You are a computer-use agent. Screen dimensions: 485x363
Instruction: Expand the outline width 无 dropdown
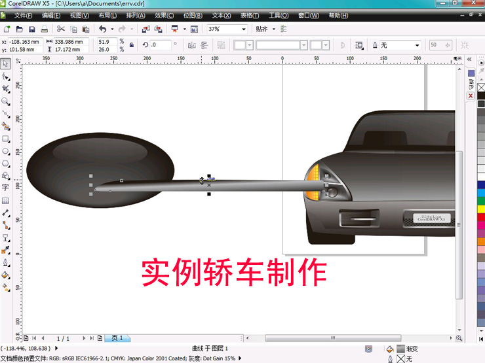tap(416, 45)
